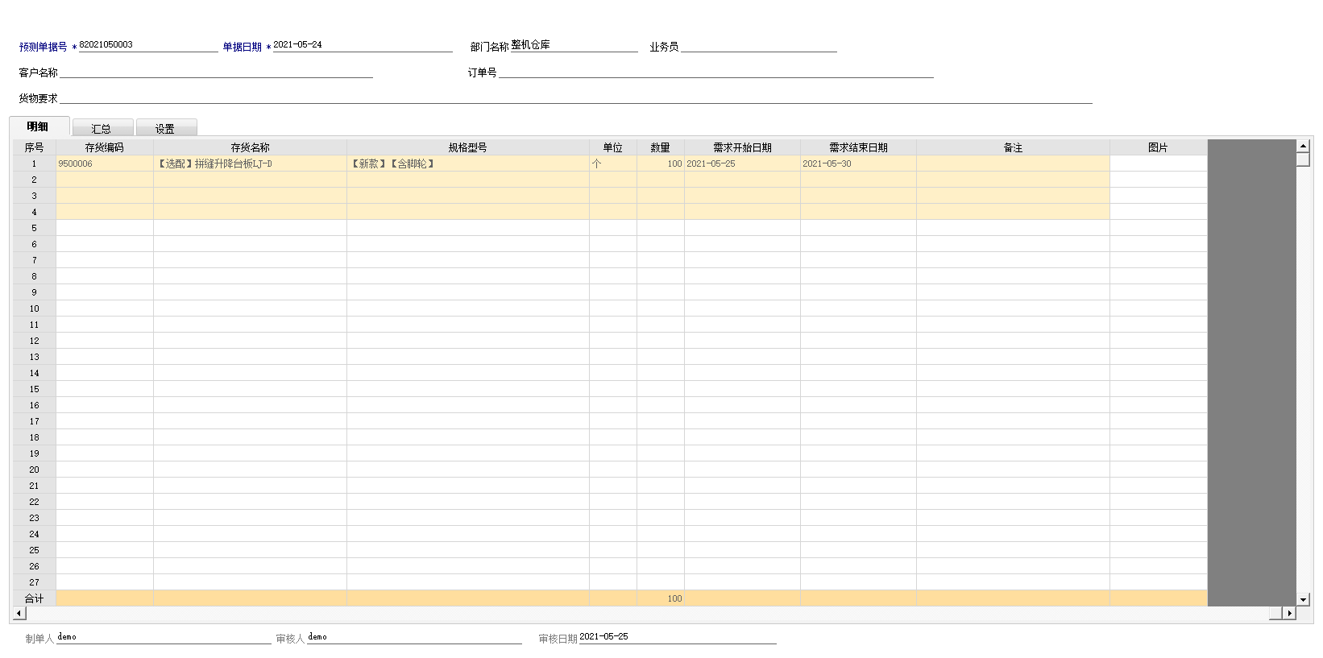Select the 单位 column header
1323x658 pixels.
613,147
